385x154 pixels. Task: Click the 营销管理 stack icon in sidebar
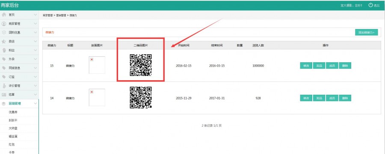[x=4, y=104]
